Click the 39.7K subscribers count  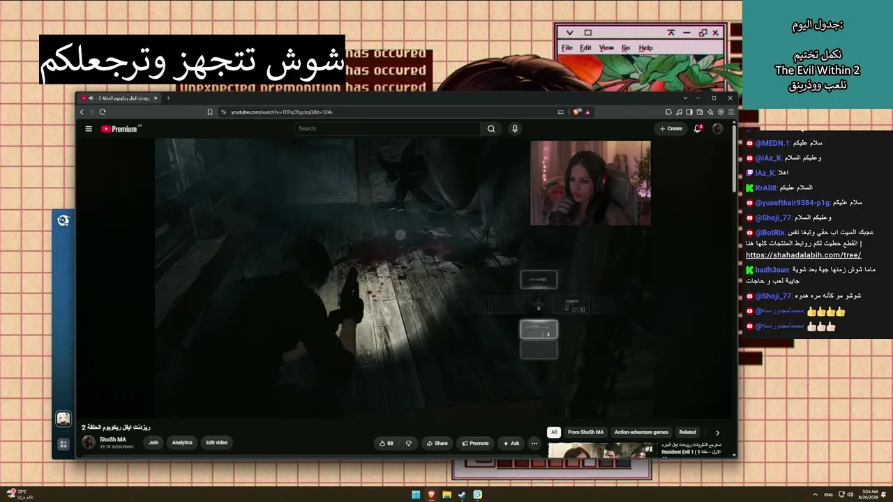[x=117, y=447]
